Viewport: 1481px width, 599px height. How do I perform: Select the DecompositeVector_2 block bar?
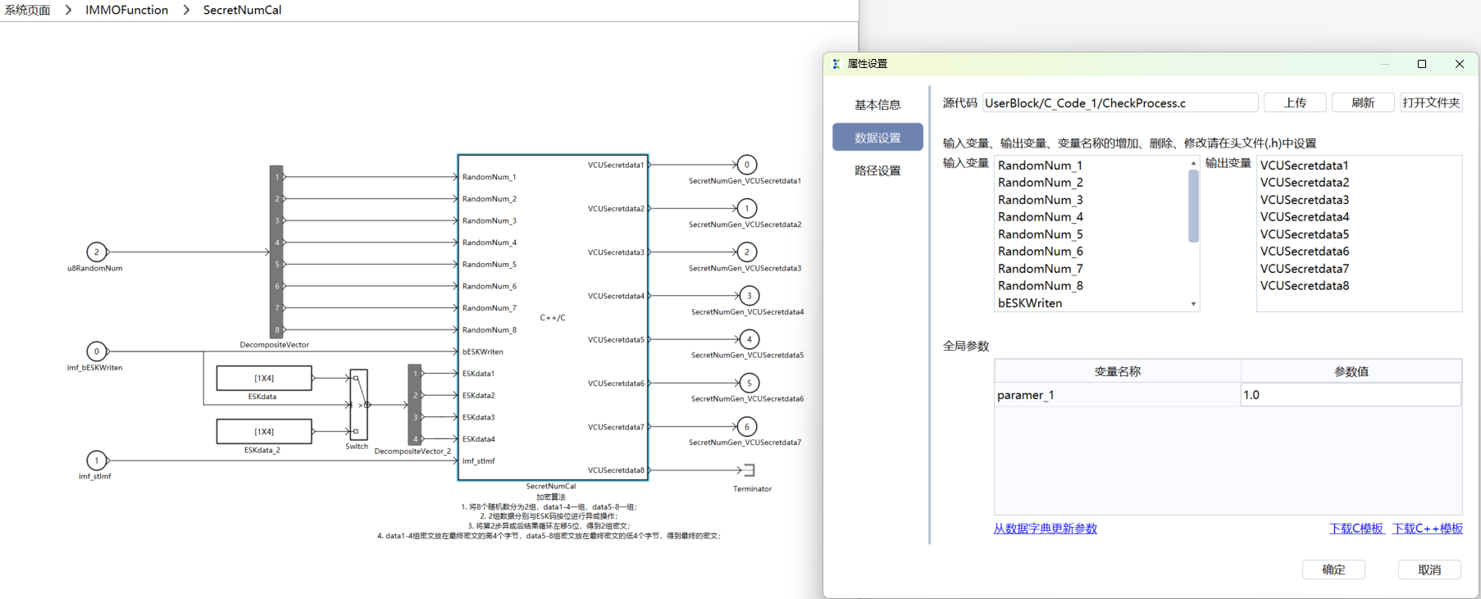[x=415, y=406]
